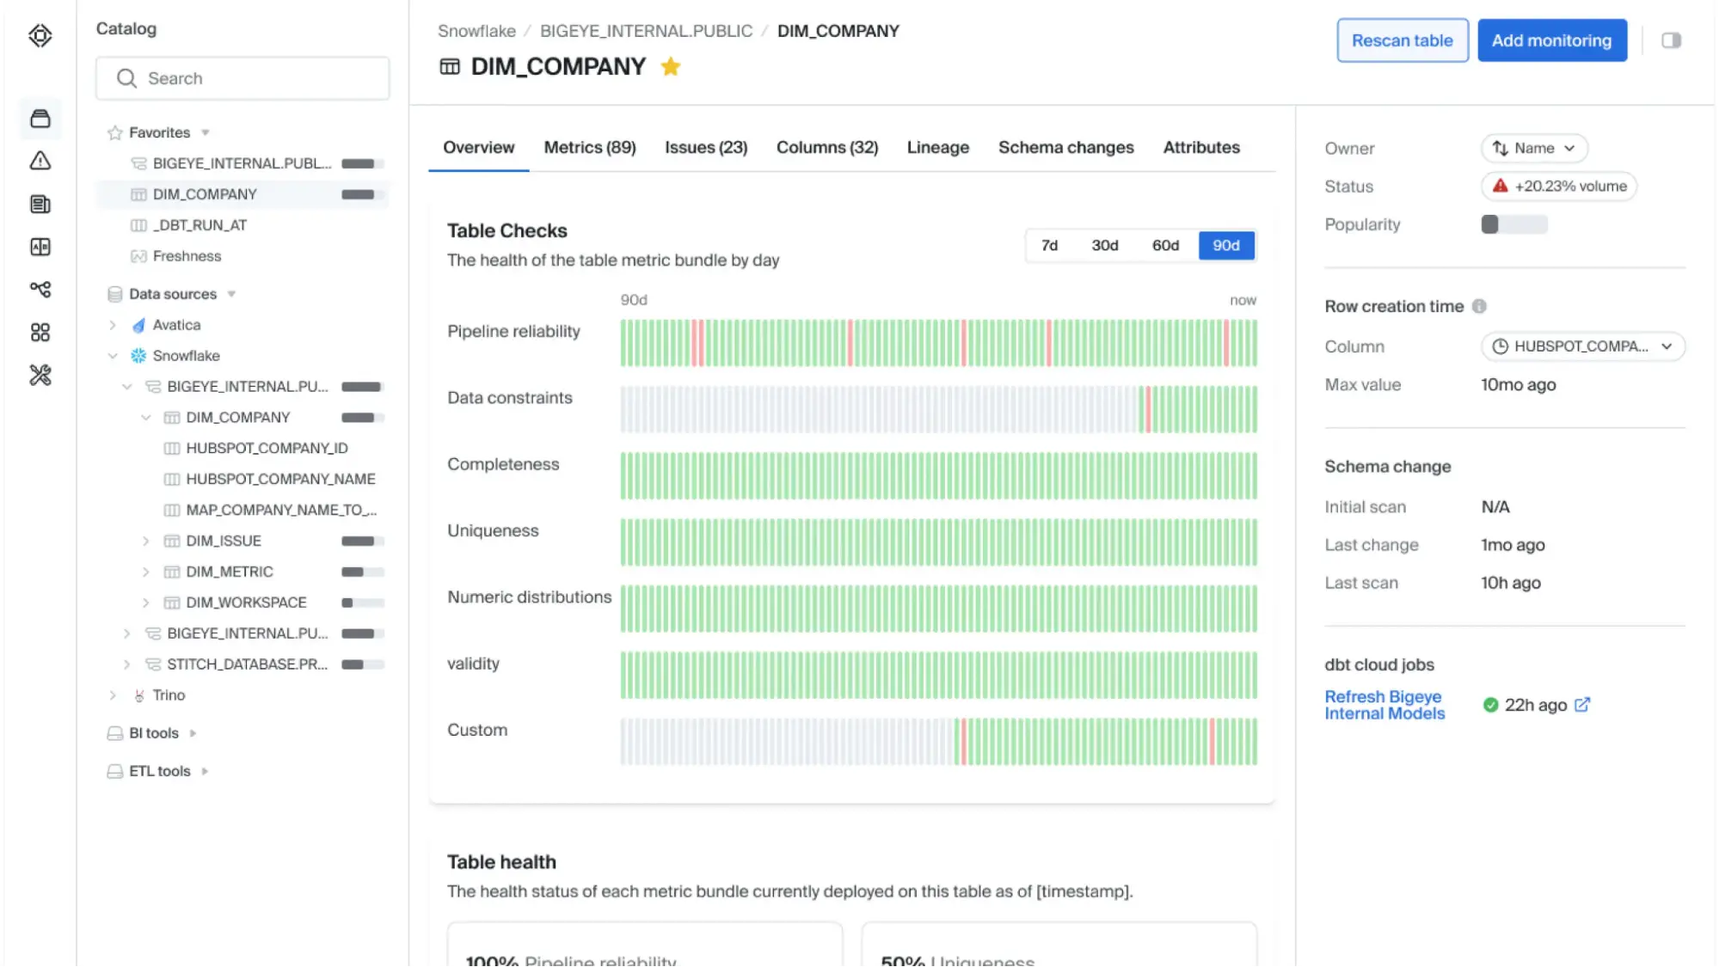
Task: Switch to the Metrics (89) tab
Action: click(x=588, y=147)
